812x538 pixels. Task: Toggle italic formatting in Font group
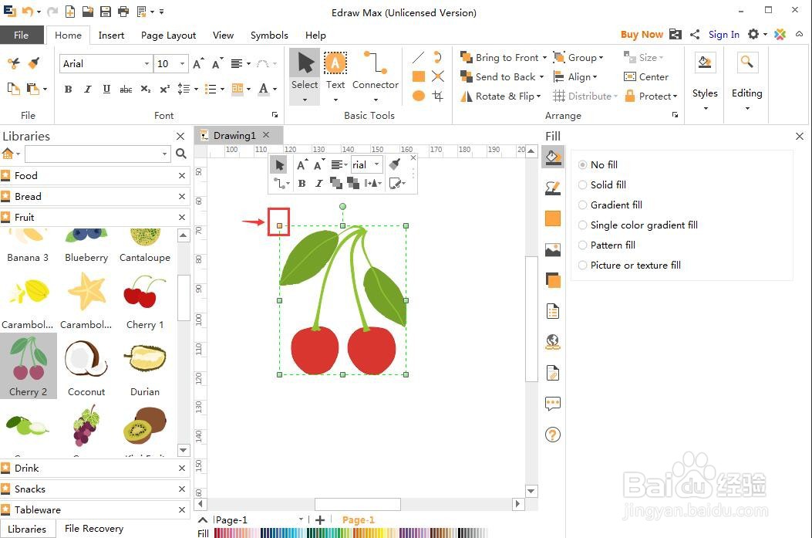pyautogui.click(x=87, y=89)
